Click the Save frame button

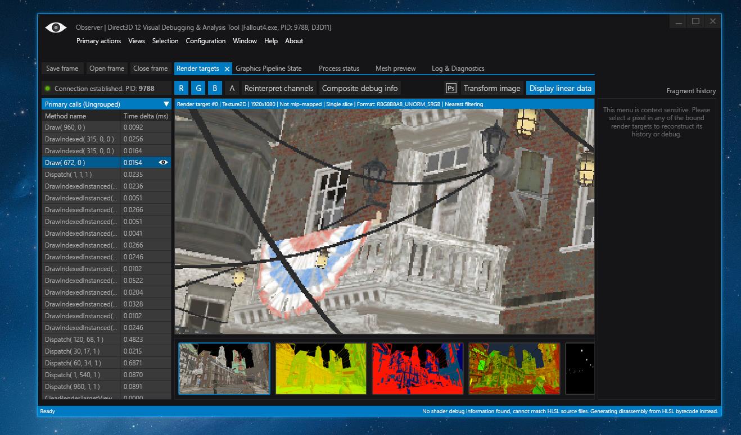[x=62, y=68]
